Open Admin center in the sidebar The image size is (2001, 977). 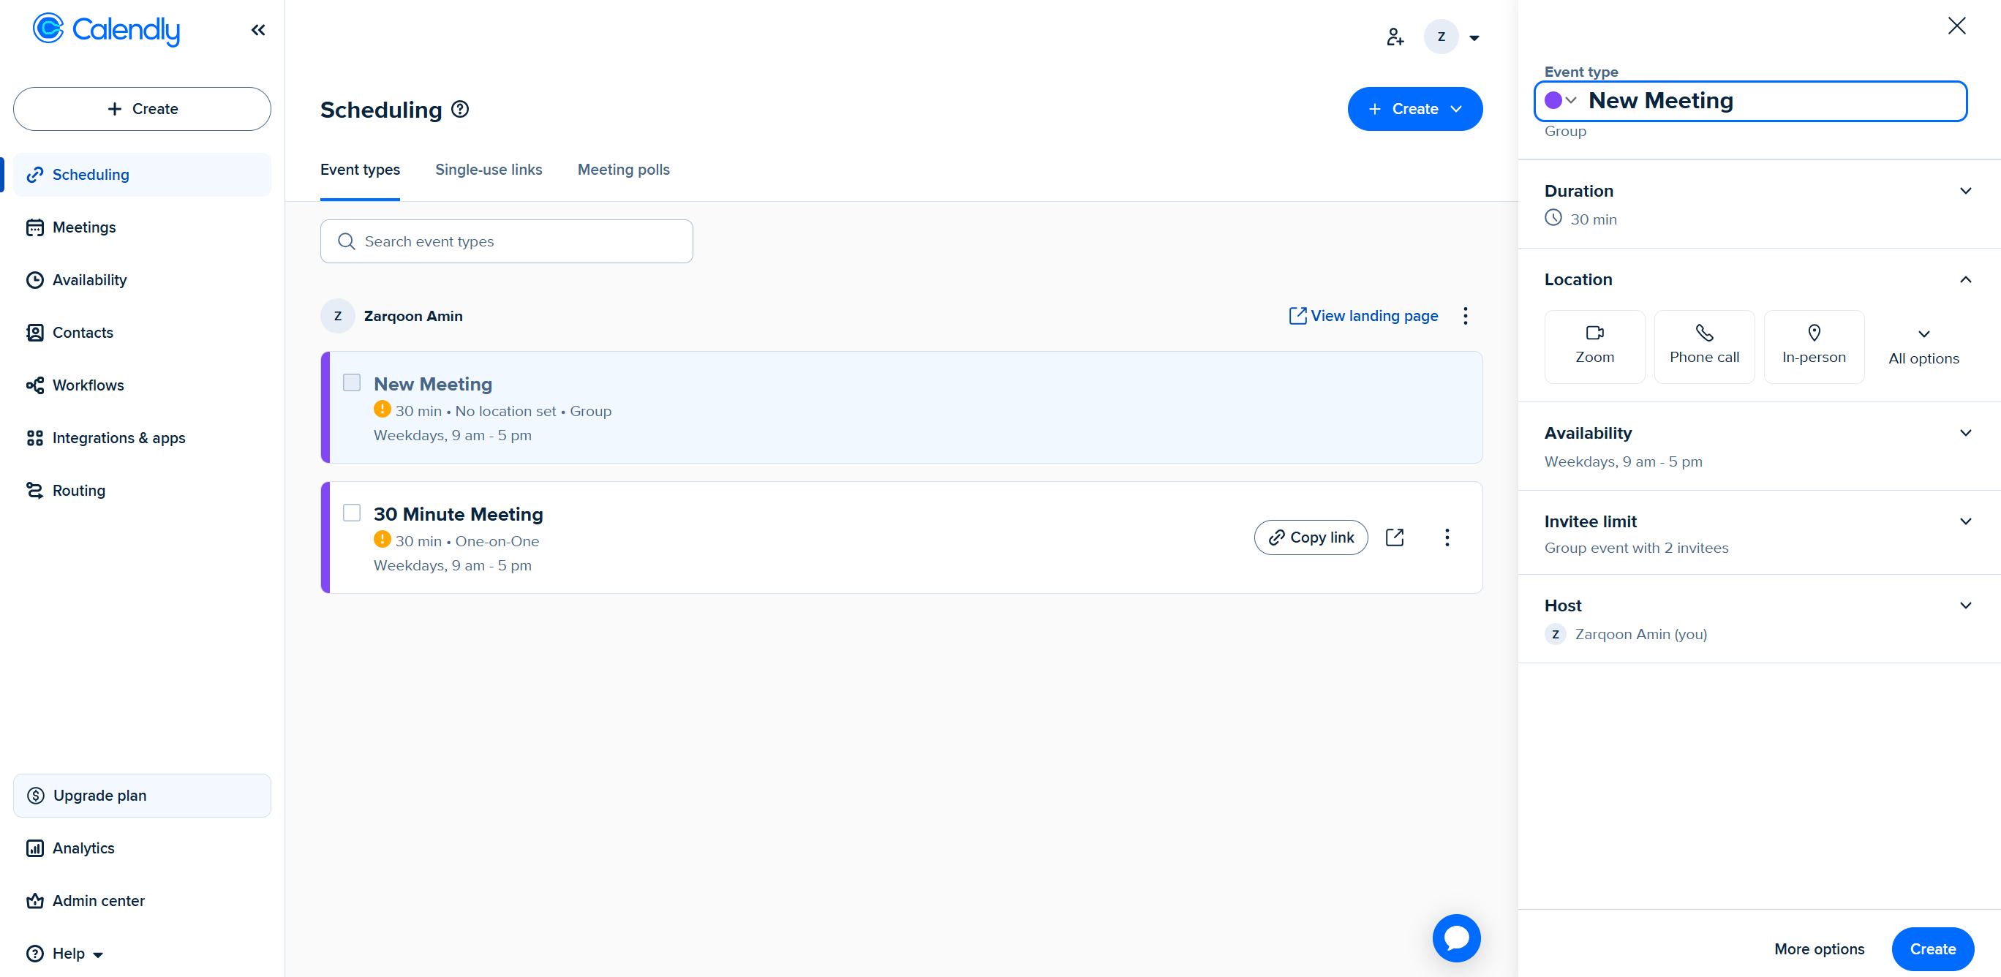click(x=142, y=901)
